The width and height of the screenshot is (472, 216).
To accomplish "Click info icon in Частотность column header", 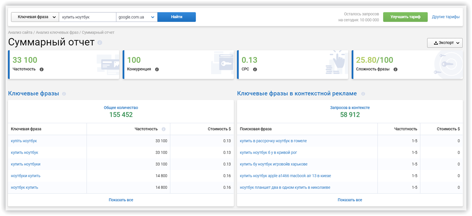I will coord(163,129).
